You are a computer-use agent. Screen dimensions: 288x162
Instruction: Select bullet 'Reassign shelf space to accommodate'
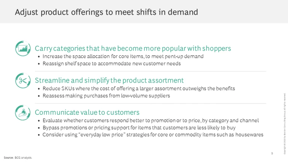[112, 64]
